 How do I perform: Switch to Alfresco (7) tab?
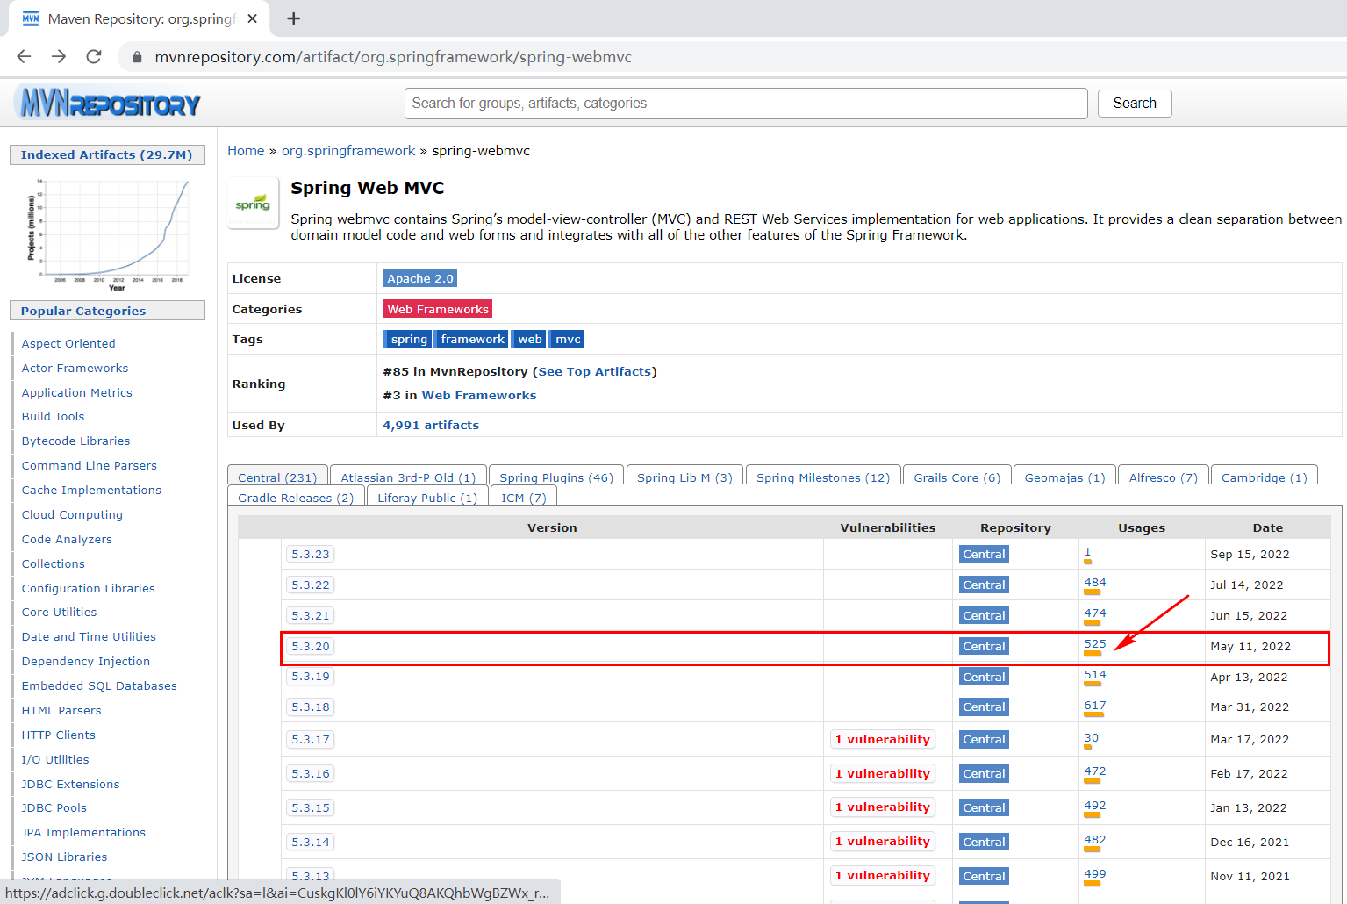coord(1164,477)
